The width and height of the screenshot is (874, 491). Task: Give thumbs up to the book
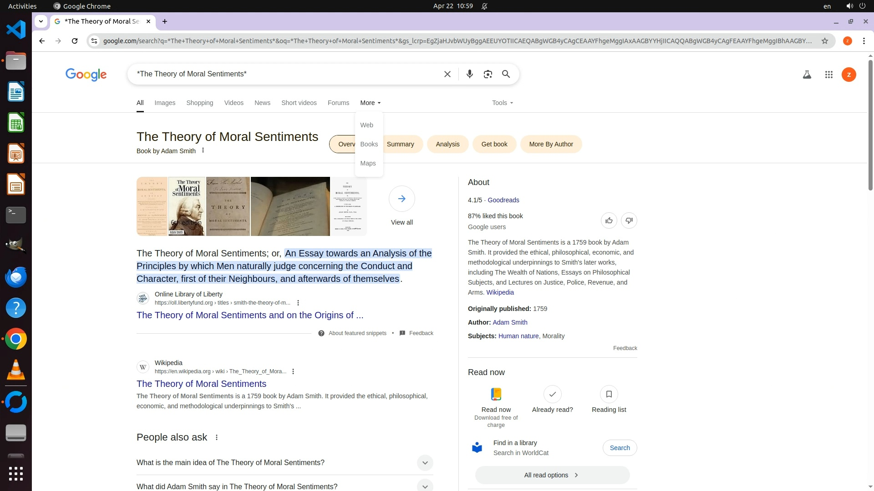(x=609, y=220)
